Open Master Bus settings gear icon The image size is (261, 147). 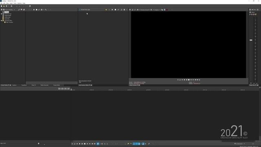point(250,10)
